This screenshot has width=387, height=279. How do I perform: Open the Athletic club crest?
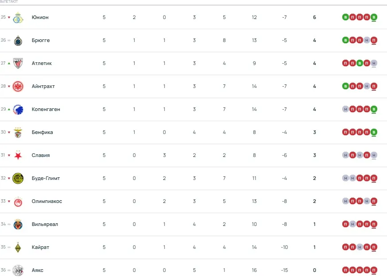18,64
